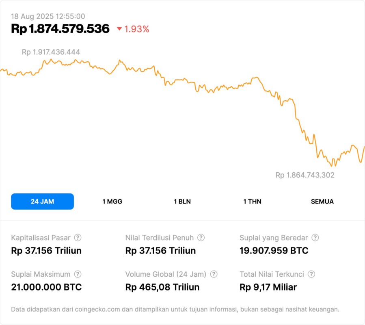Show the 1 THN price chart
Image resolution: width=365 pixels, height=325 pixels.
pyautogui.click(x=252, y=201)
